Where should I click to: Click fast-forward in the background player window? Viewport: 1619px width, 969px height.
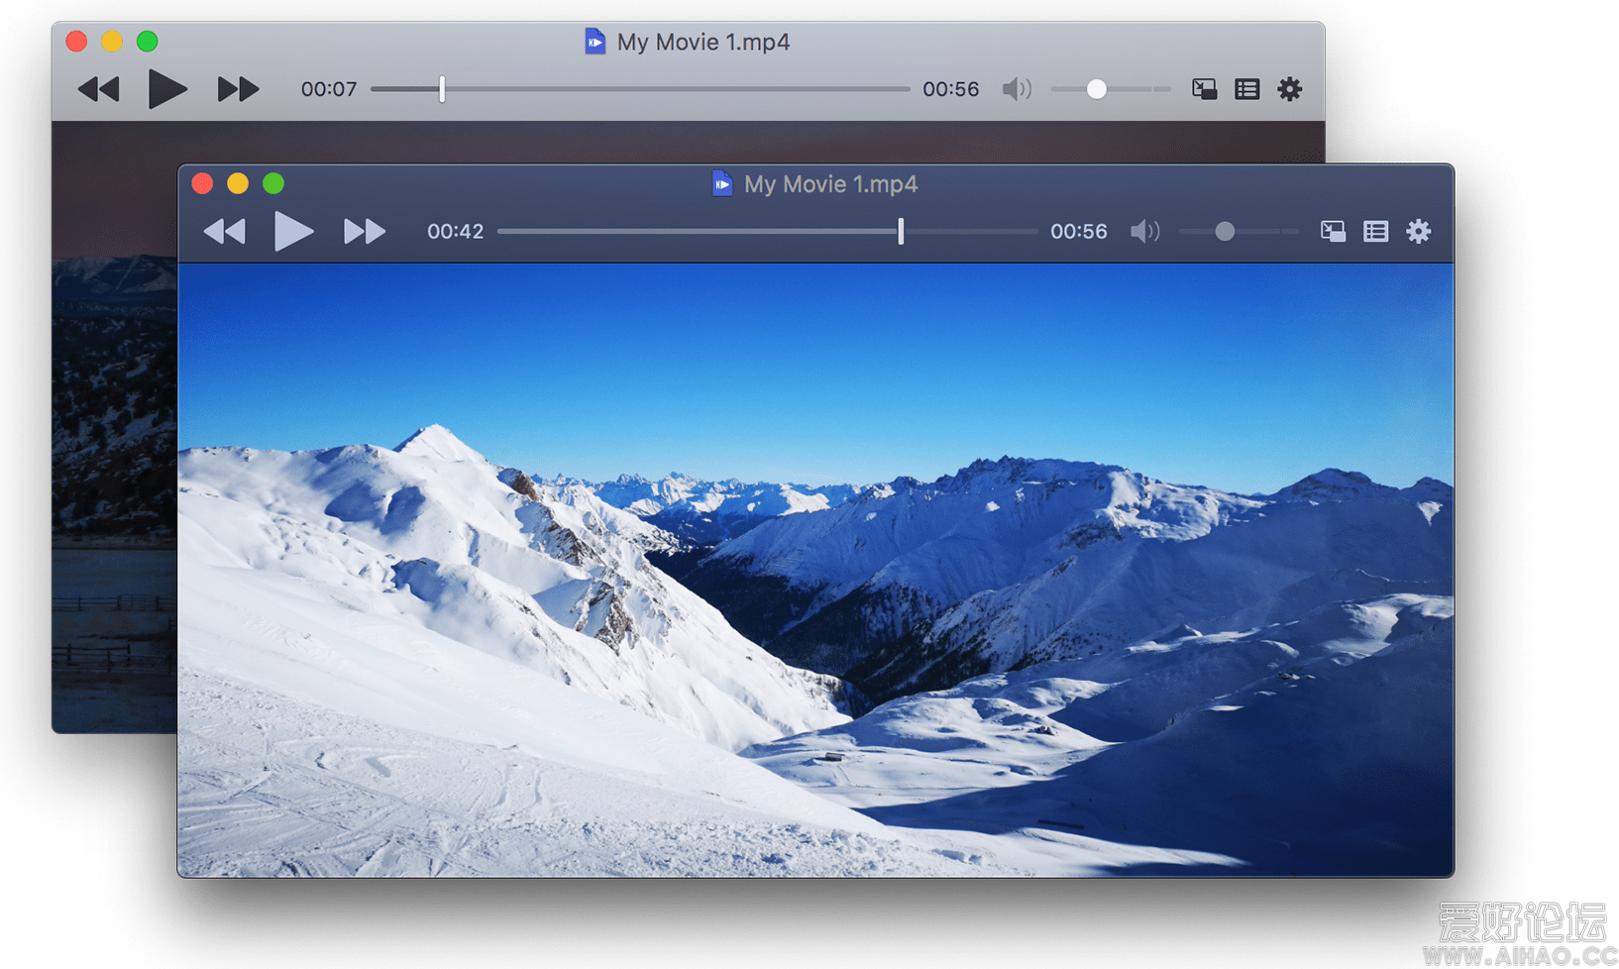238,89
